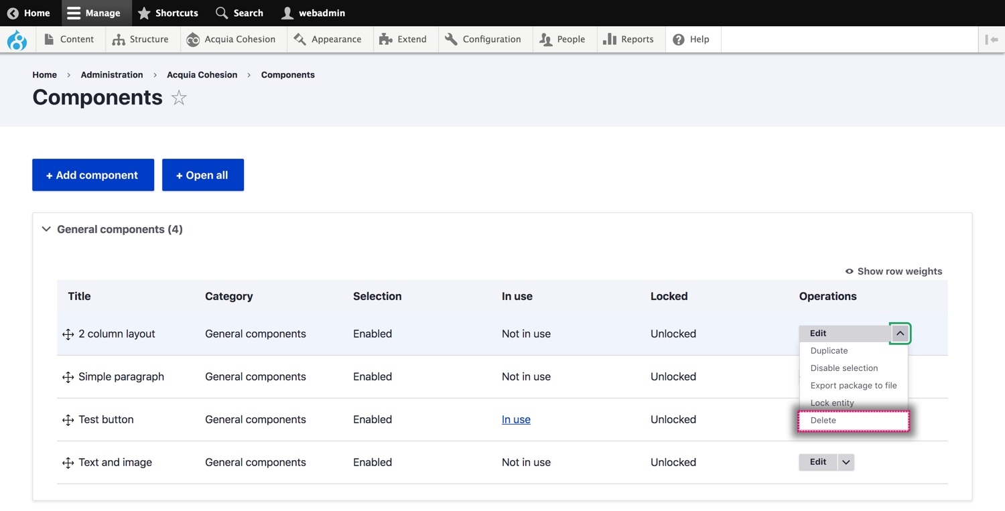Grab the drag handle for Text and image
Screen dimensions: 1005x511
coord(68,463)
